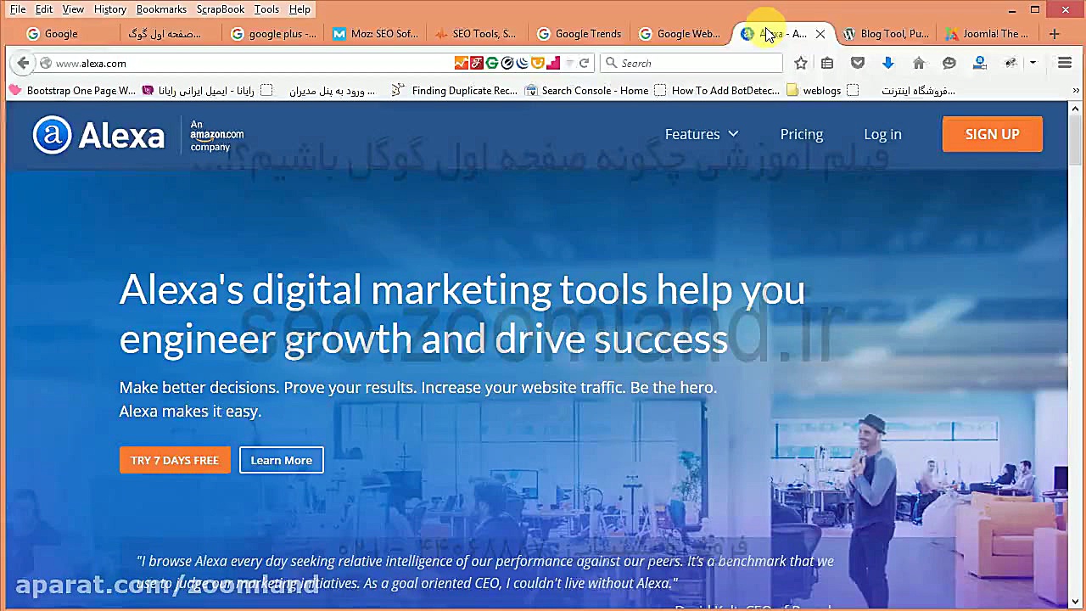This screenshot has width=1086, height=611.
Task: Open How To Add BotDetec... bookmark
Action: click(717, 91)
